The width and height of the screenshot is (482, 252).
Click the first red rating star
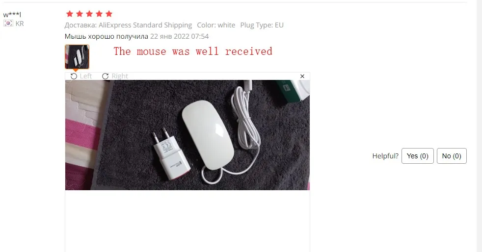tap(70, 14)
